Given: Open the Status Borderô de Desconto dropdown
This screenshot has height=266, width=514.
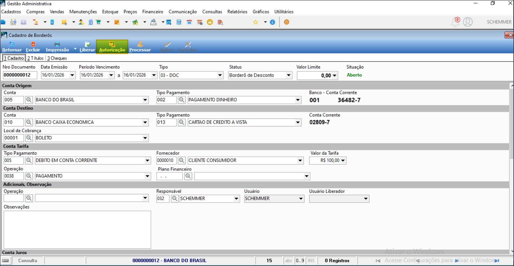Looking at the screenshot, I should pyautogui.click(x=288, y=75).
